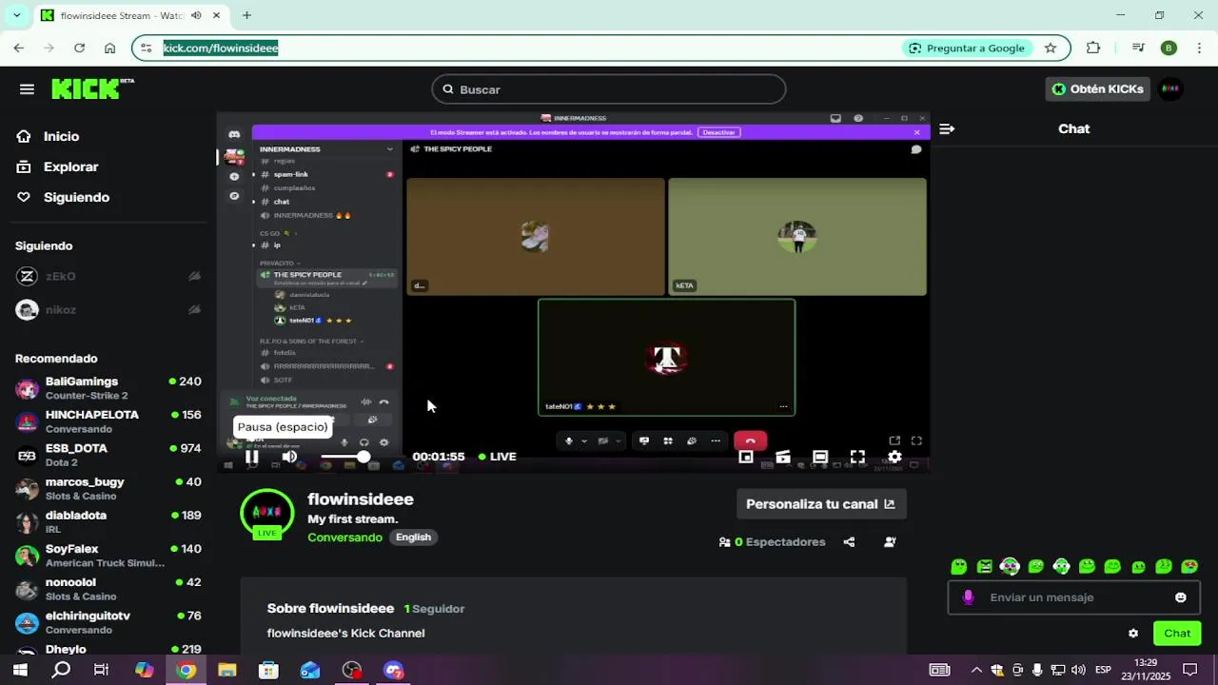Open recommended channel BaliGamings
Screen dimensions: 1218x685
pyautogui.click(x=108, y=388)
